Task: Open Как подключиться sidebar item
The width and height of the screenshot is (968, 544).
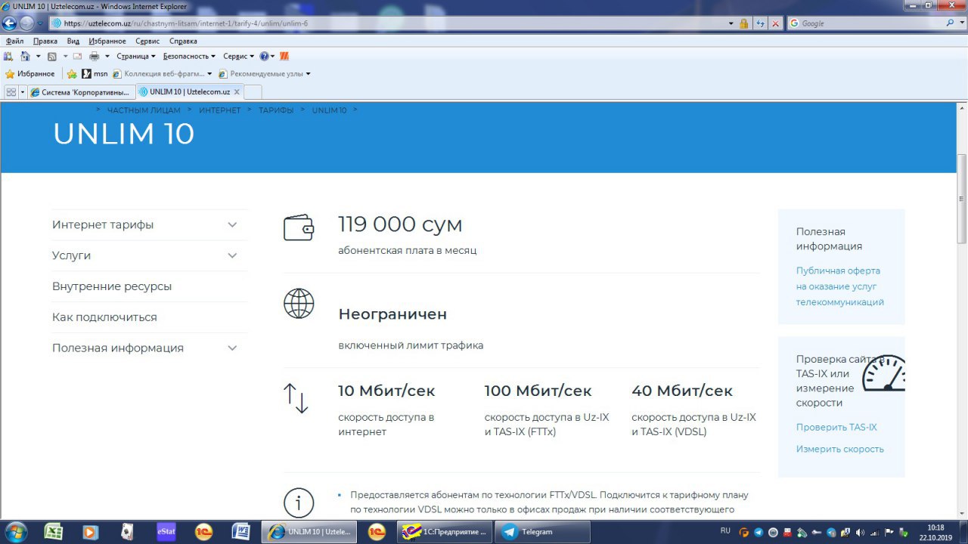Action: click(104, 317)
